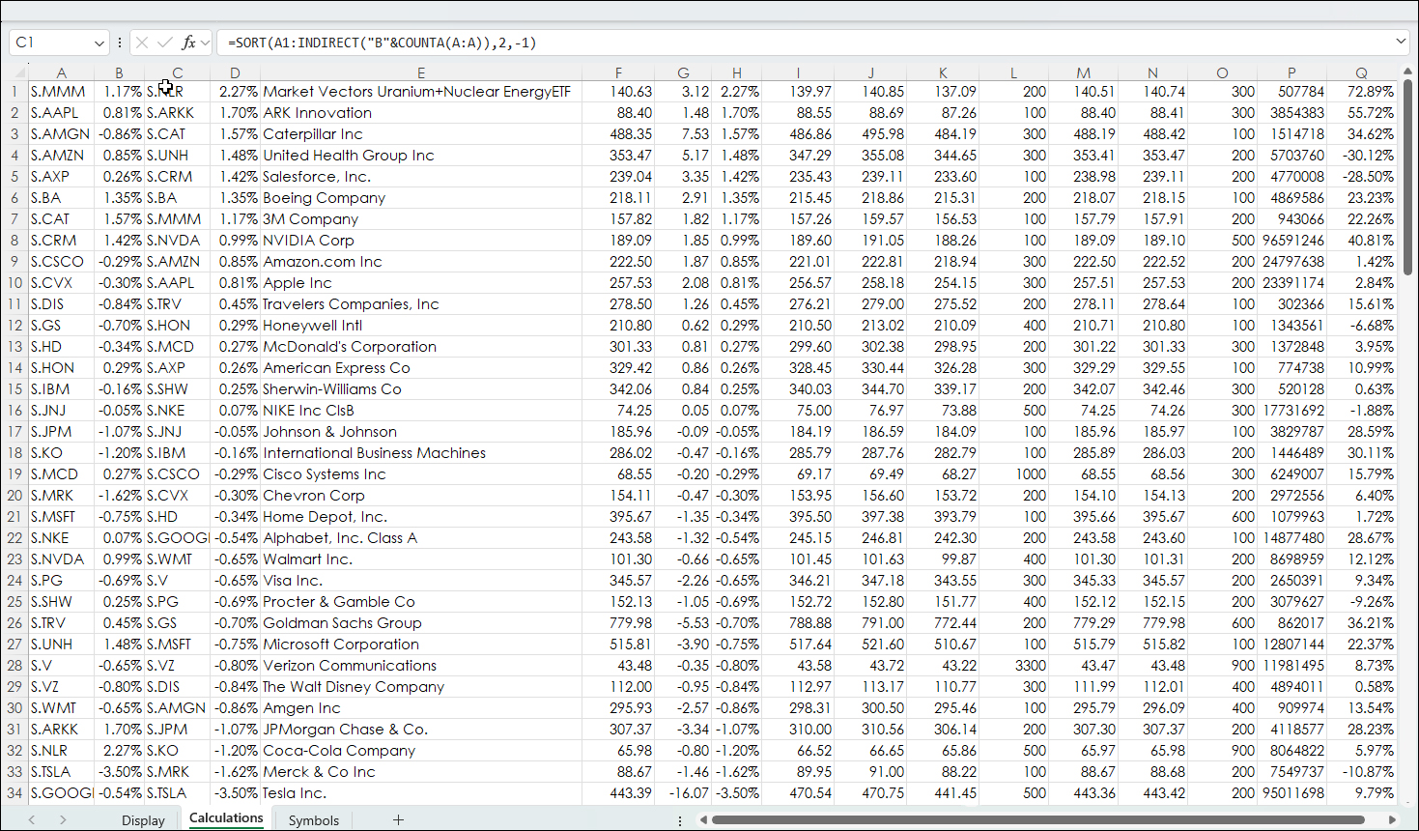Screen dimensions: 1419x831
Task: Click the Cancel X icon in formula bar
Action: [142, 43]
